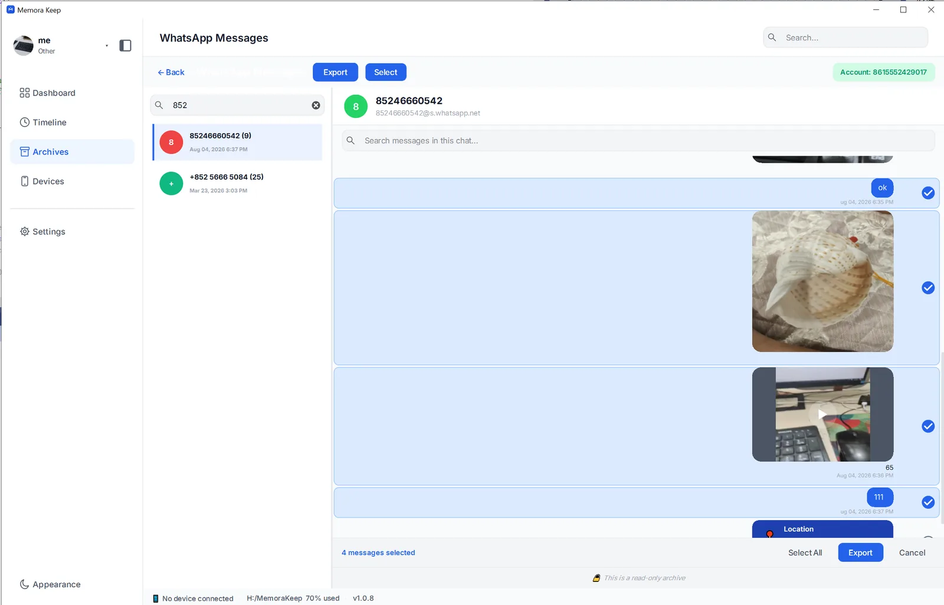Click the '4 messages selected' label
Image resolution: width=944 pixels, height=605 pixels.
tap(378, 553)
